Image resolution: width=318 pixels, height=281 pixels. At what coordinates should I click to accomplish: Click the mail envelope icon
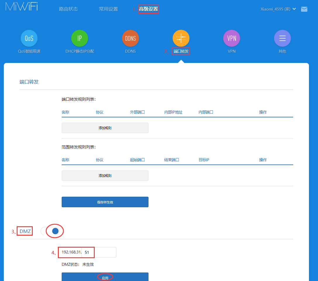click(304, 9)
